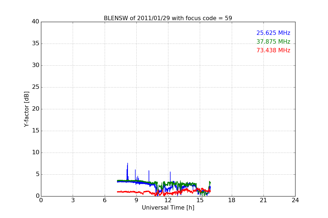Viewport: 328px width, 218px height.
Task: Click the y-axis tick label 25
Action: (x=36, y=87)
